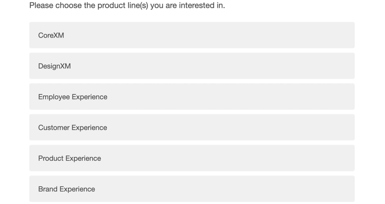Image resolution: width=385 pixels, height=204 pixels.
Task: Toggle the Customer Experience answer choice
Action: coord(192,127)
